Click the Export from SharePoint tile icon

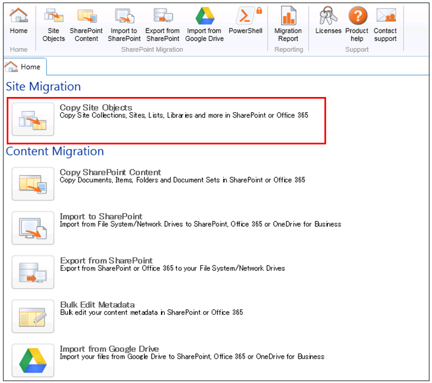[33, 272]
